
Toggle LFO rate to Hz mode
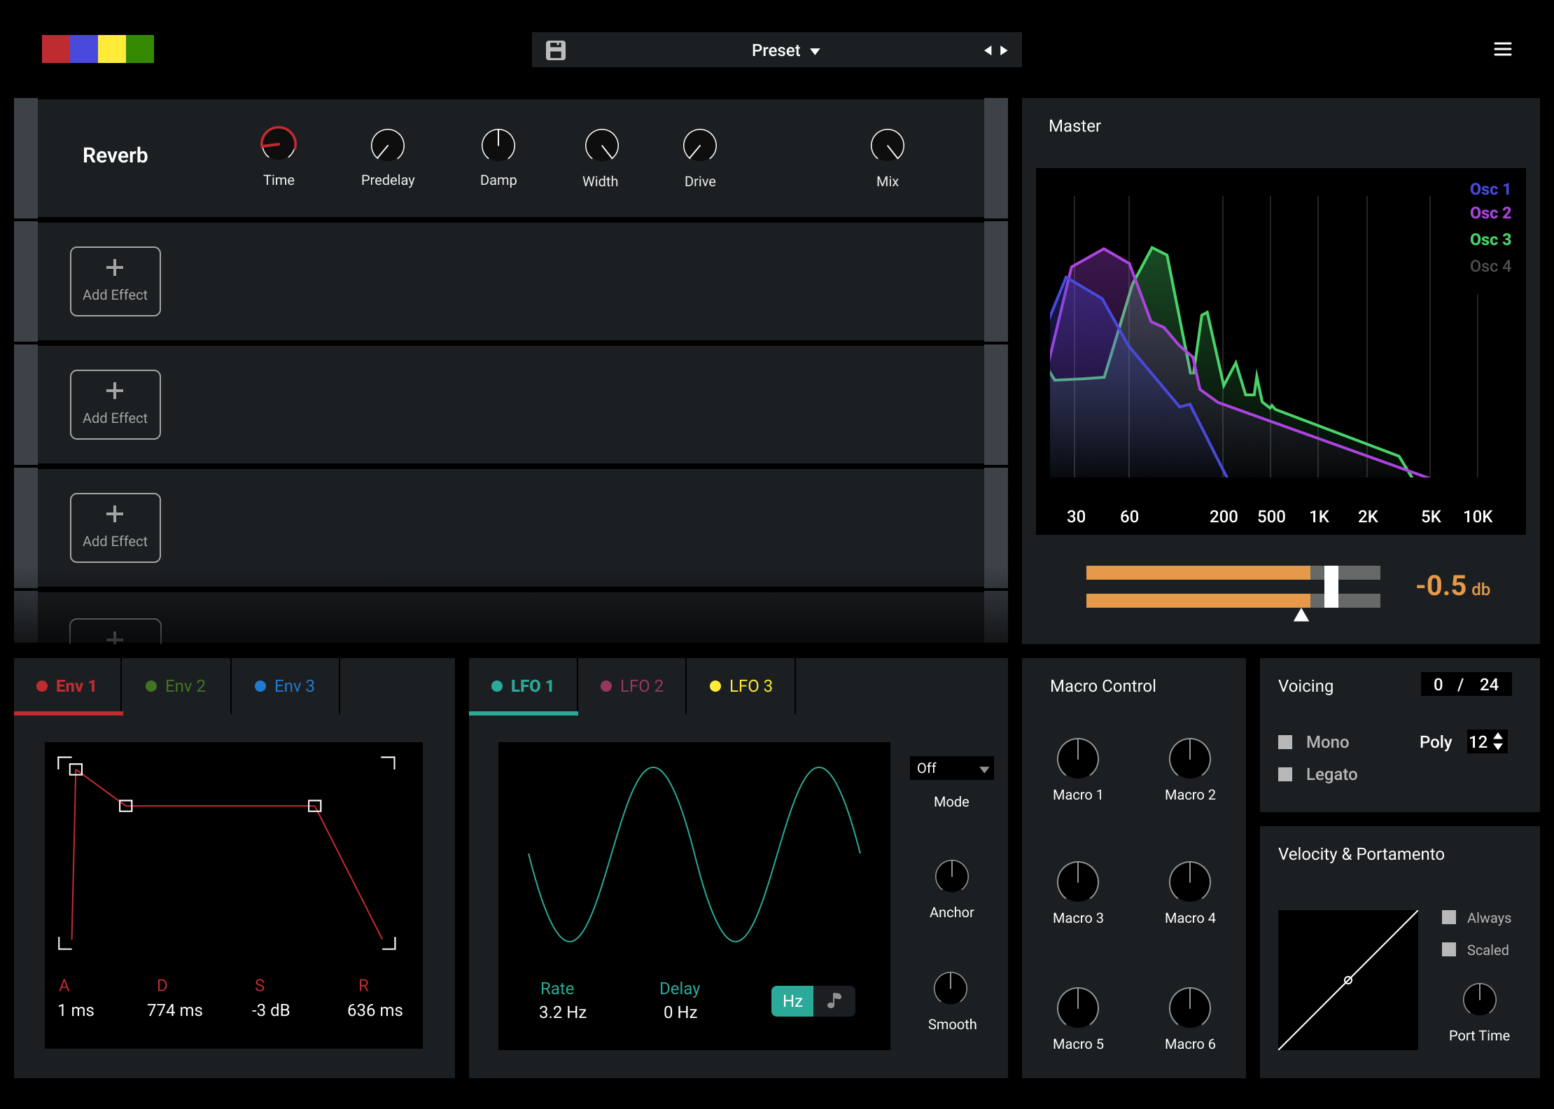click(792, 1000)
